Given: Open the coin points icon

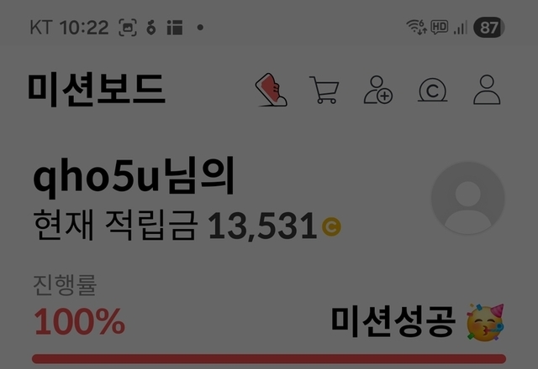Looking at the screenshot, I should 432,91.
